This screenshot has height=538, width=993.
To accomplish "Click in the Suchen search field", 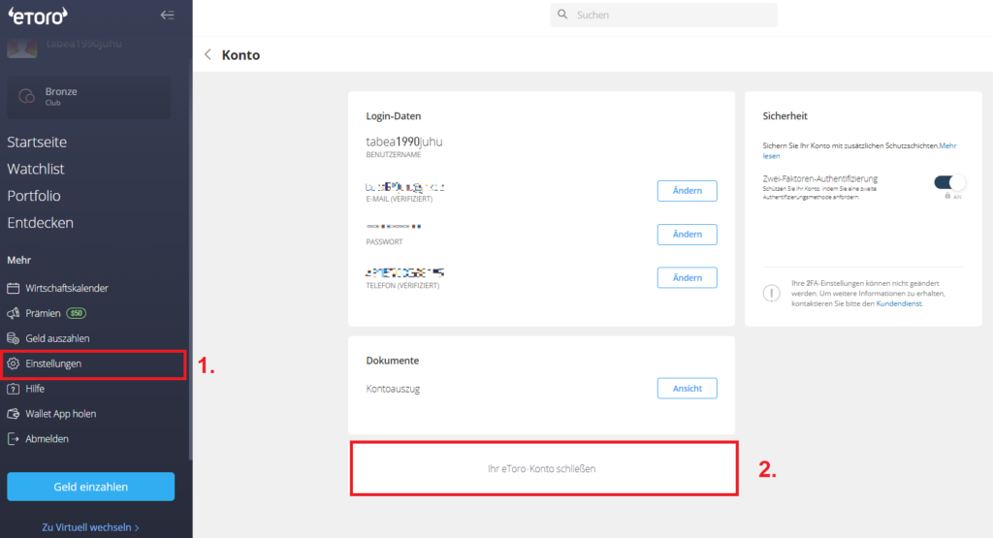I will point(663,15).
